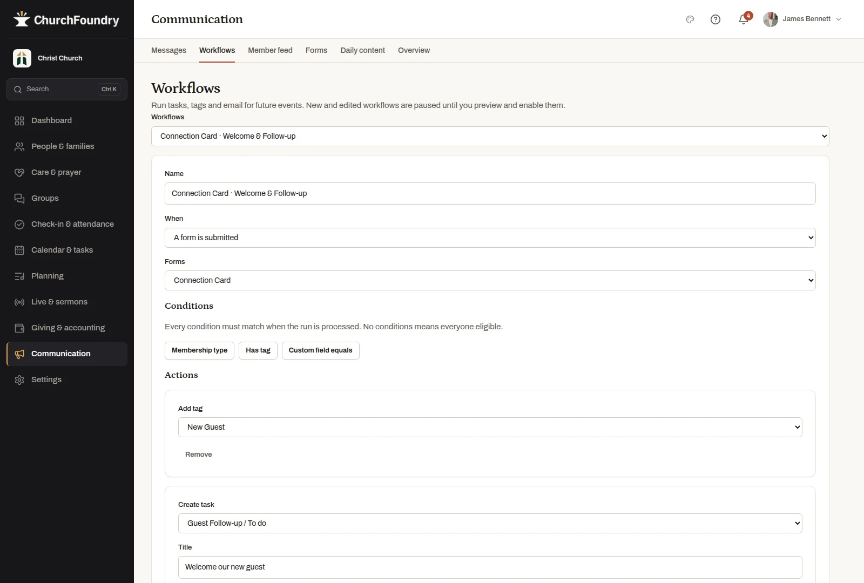
Task: Click the Giving & accounting wallet icon
Action: click(x=19, y=328)
